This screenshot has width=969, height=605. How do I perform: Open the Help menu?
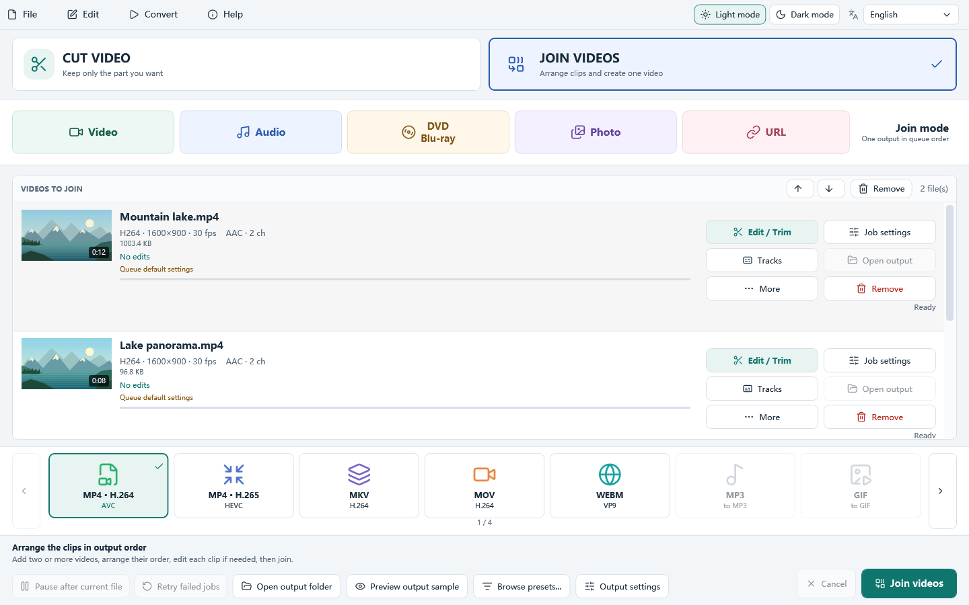tap(225, 15)
